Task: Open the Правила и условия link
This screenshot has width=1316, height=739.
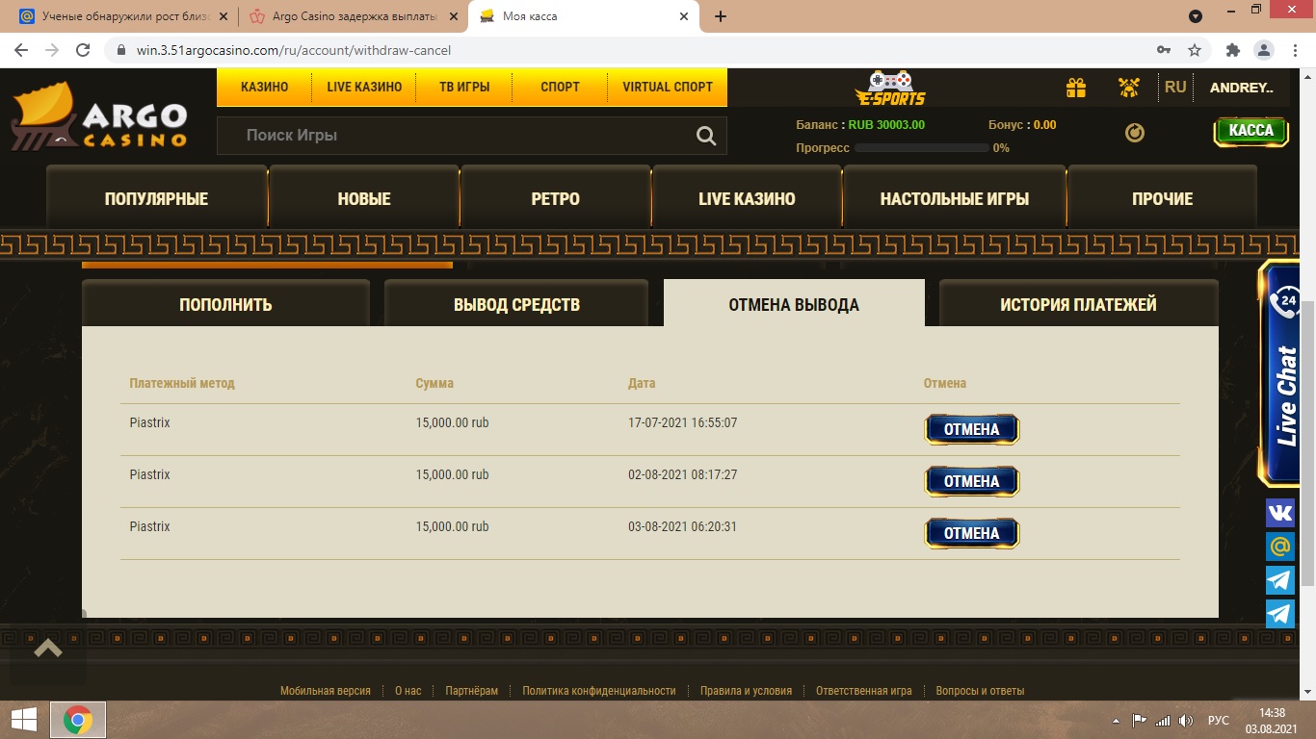Action: pyautogui.click(x=746, y=691)
